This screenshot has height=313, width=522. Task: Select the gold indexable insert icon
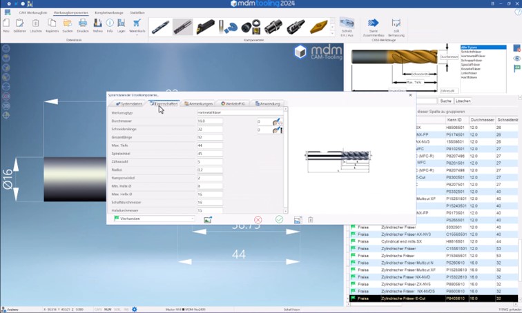click(318, 27)
